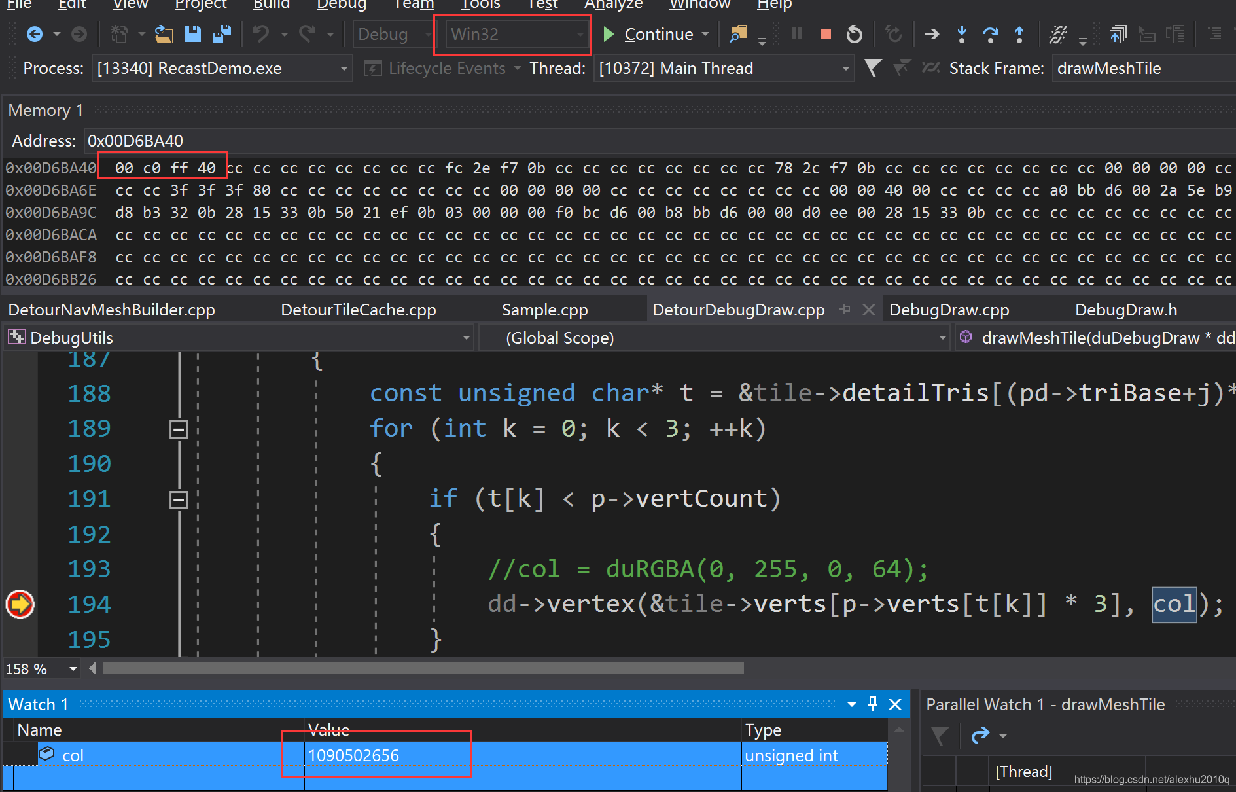Click the Navigate Backward arrow icon

tap(34, 34)
